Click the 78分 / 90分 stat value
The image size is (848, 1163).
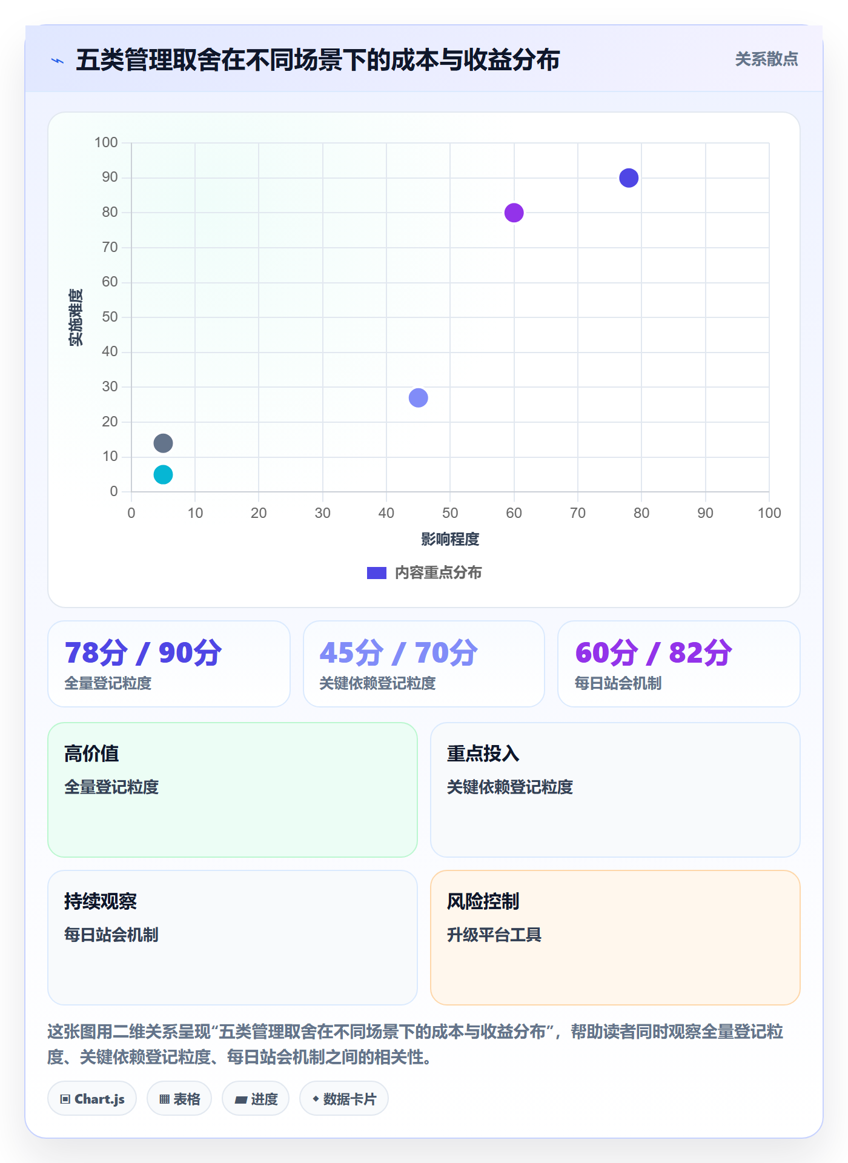point(144,653)
